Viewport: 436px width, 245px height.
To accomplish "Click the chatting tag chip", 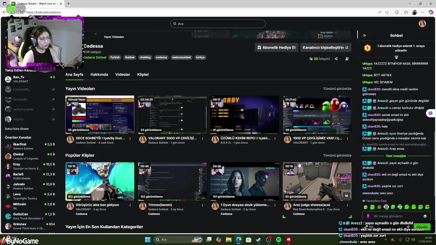I will [x=145, y=58].
